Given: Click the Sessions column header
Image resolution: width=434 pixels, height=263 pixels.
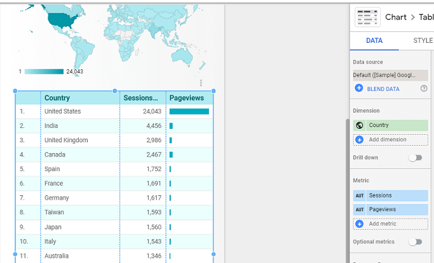Looking at the screenshot, I should [x=141, y=98].
